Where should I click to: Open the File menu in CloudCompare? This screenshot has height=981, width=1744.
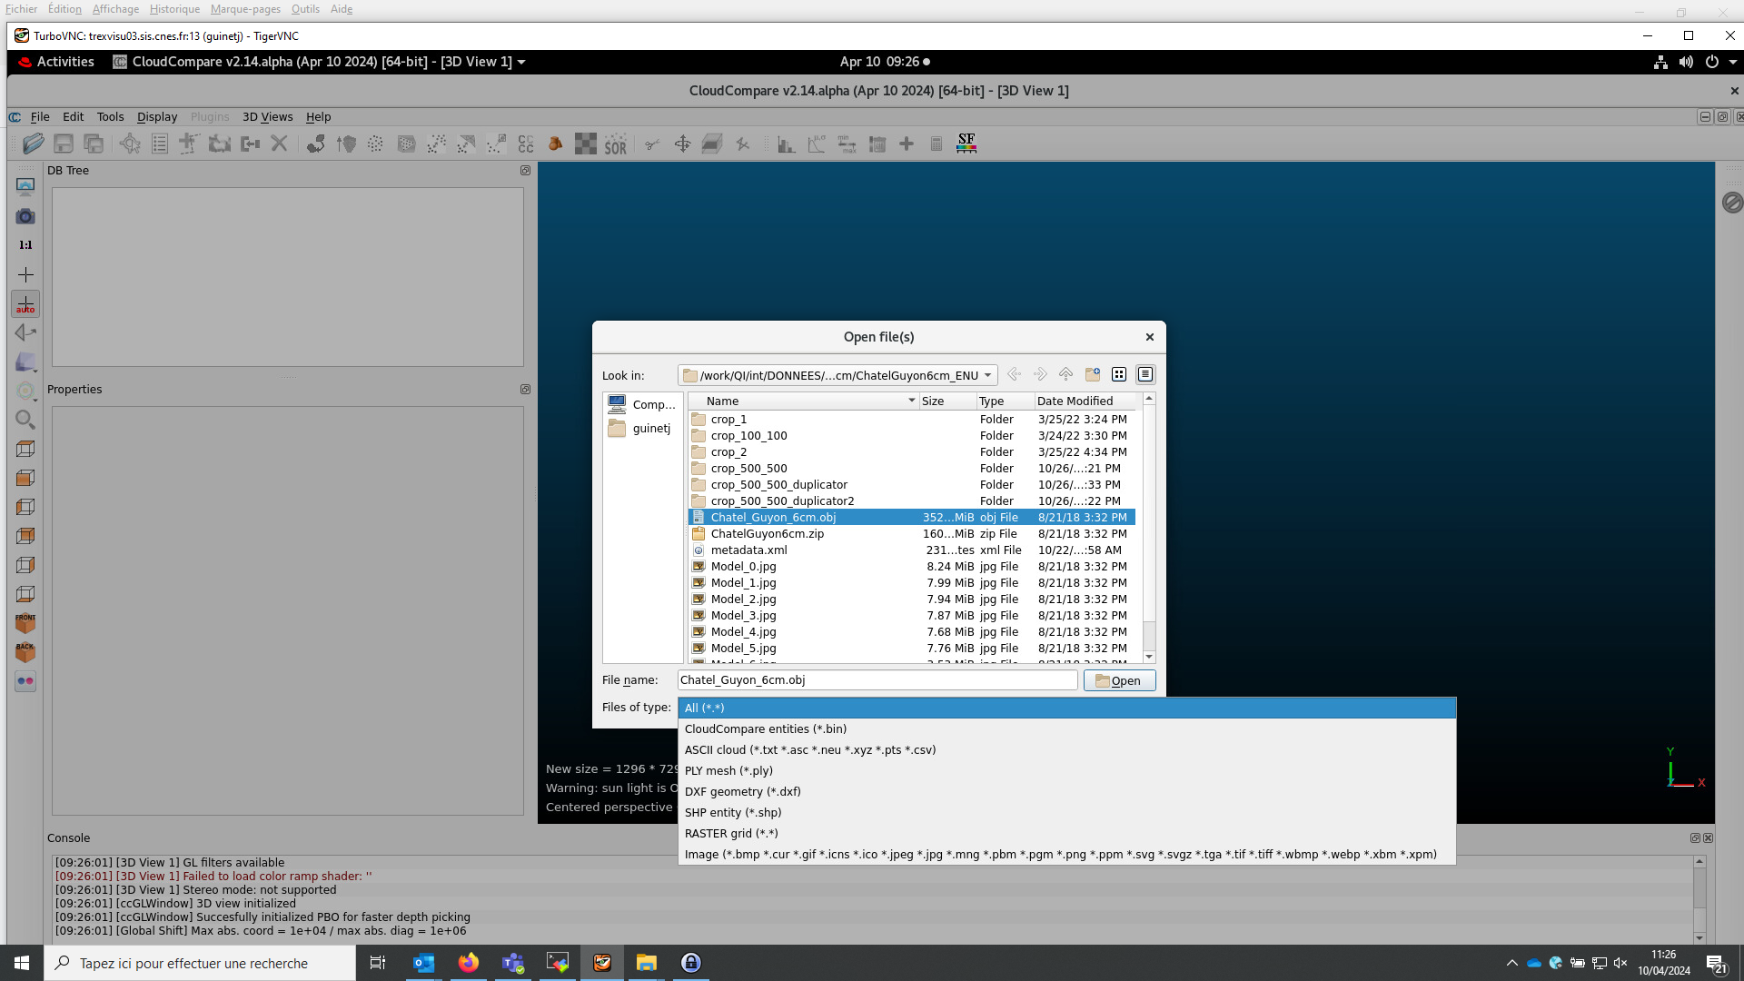tap(40, 116)
